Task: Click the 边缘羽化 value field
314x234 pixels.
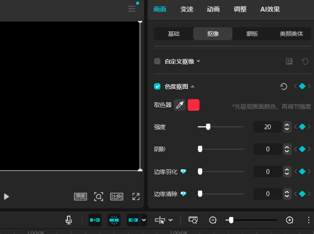Action: [267, 171]
